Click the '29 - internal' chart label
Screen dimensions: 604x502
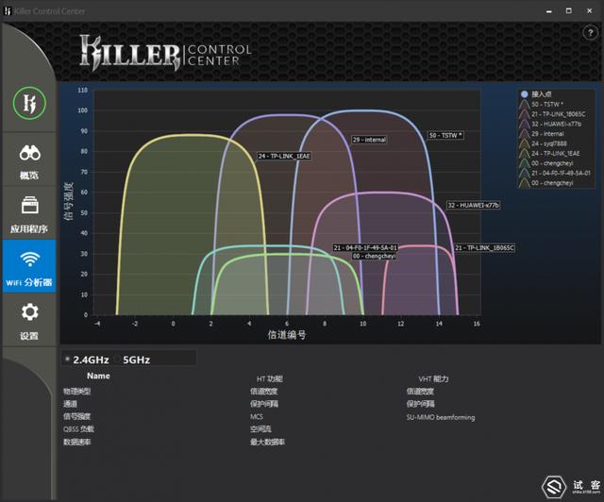coord(369,140)
